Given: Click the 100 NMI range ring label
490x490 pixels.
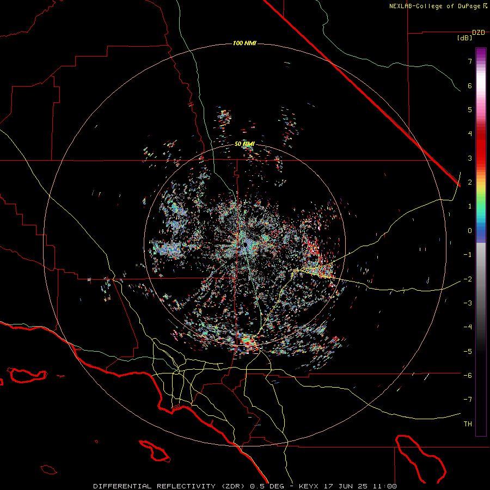Looking at the screenshot, I should click(244, 43).
